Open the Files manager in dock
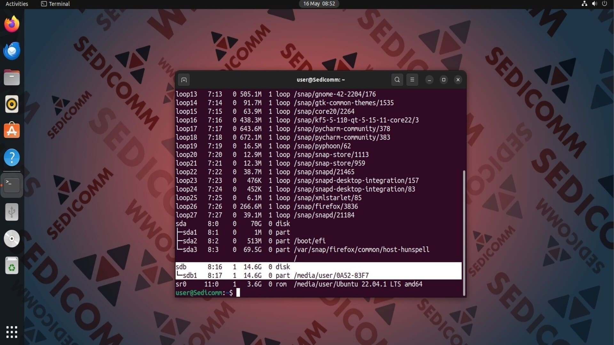The height and width of the screenshot is (345, 614). pos(12,78)
